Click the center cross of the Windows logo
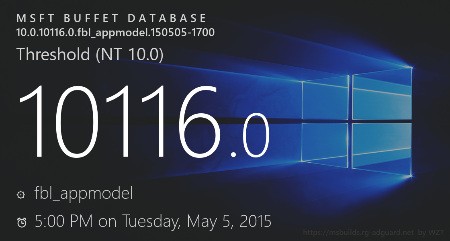This screenshot has width=450, height=241. coord(350,119)
